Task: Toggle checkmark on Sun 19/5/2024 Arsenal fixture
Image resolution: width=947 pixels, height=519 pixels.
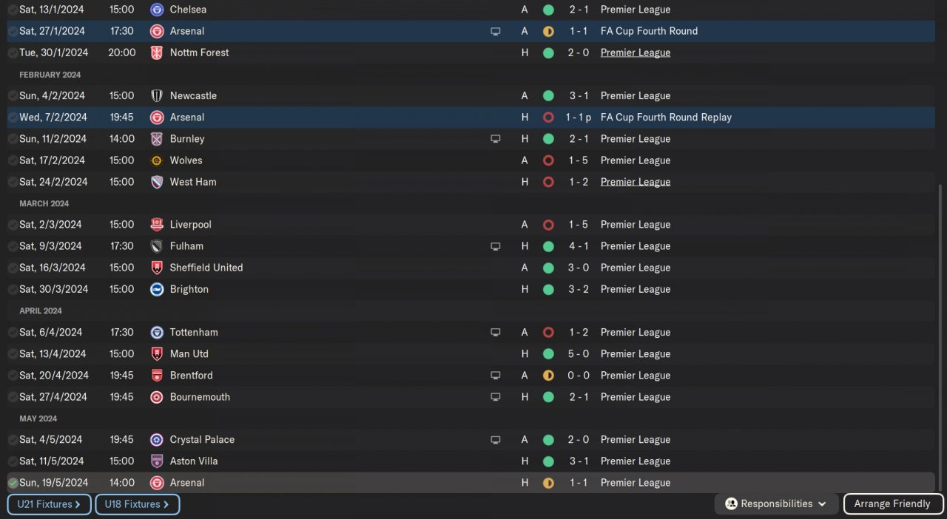Action: [x=13, y=483]
